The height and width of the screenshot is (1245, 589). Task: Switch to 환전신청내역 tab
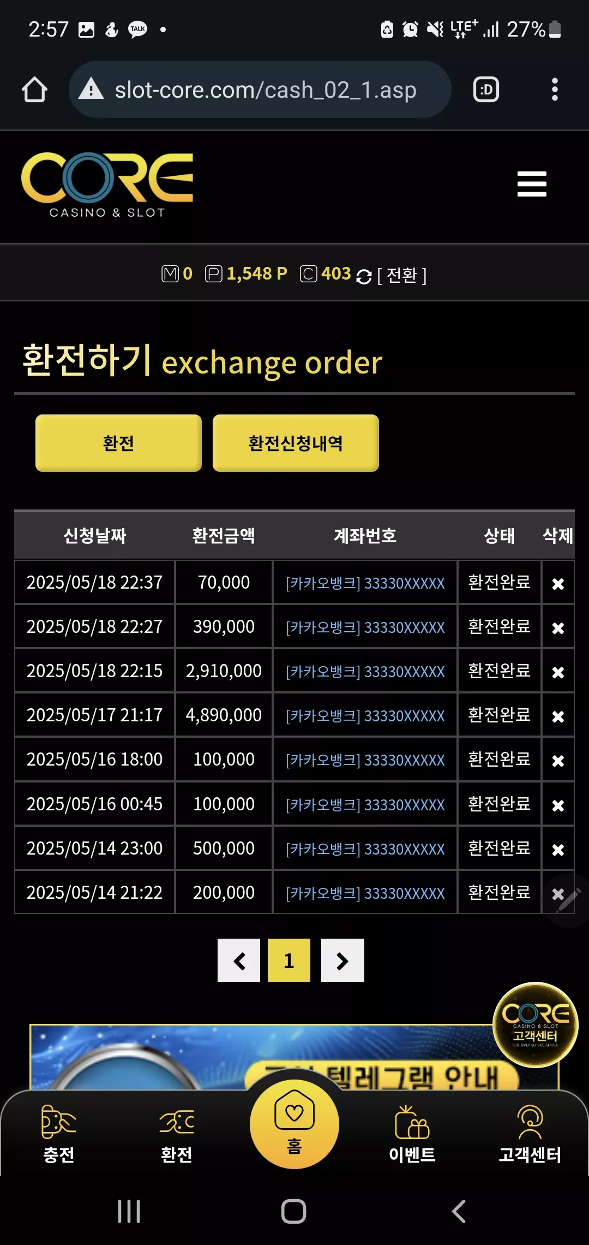tap(296, 443)
